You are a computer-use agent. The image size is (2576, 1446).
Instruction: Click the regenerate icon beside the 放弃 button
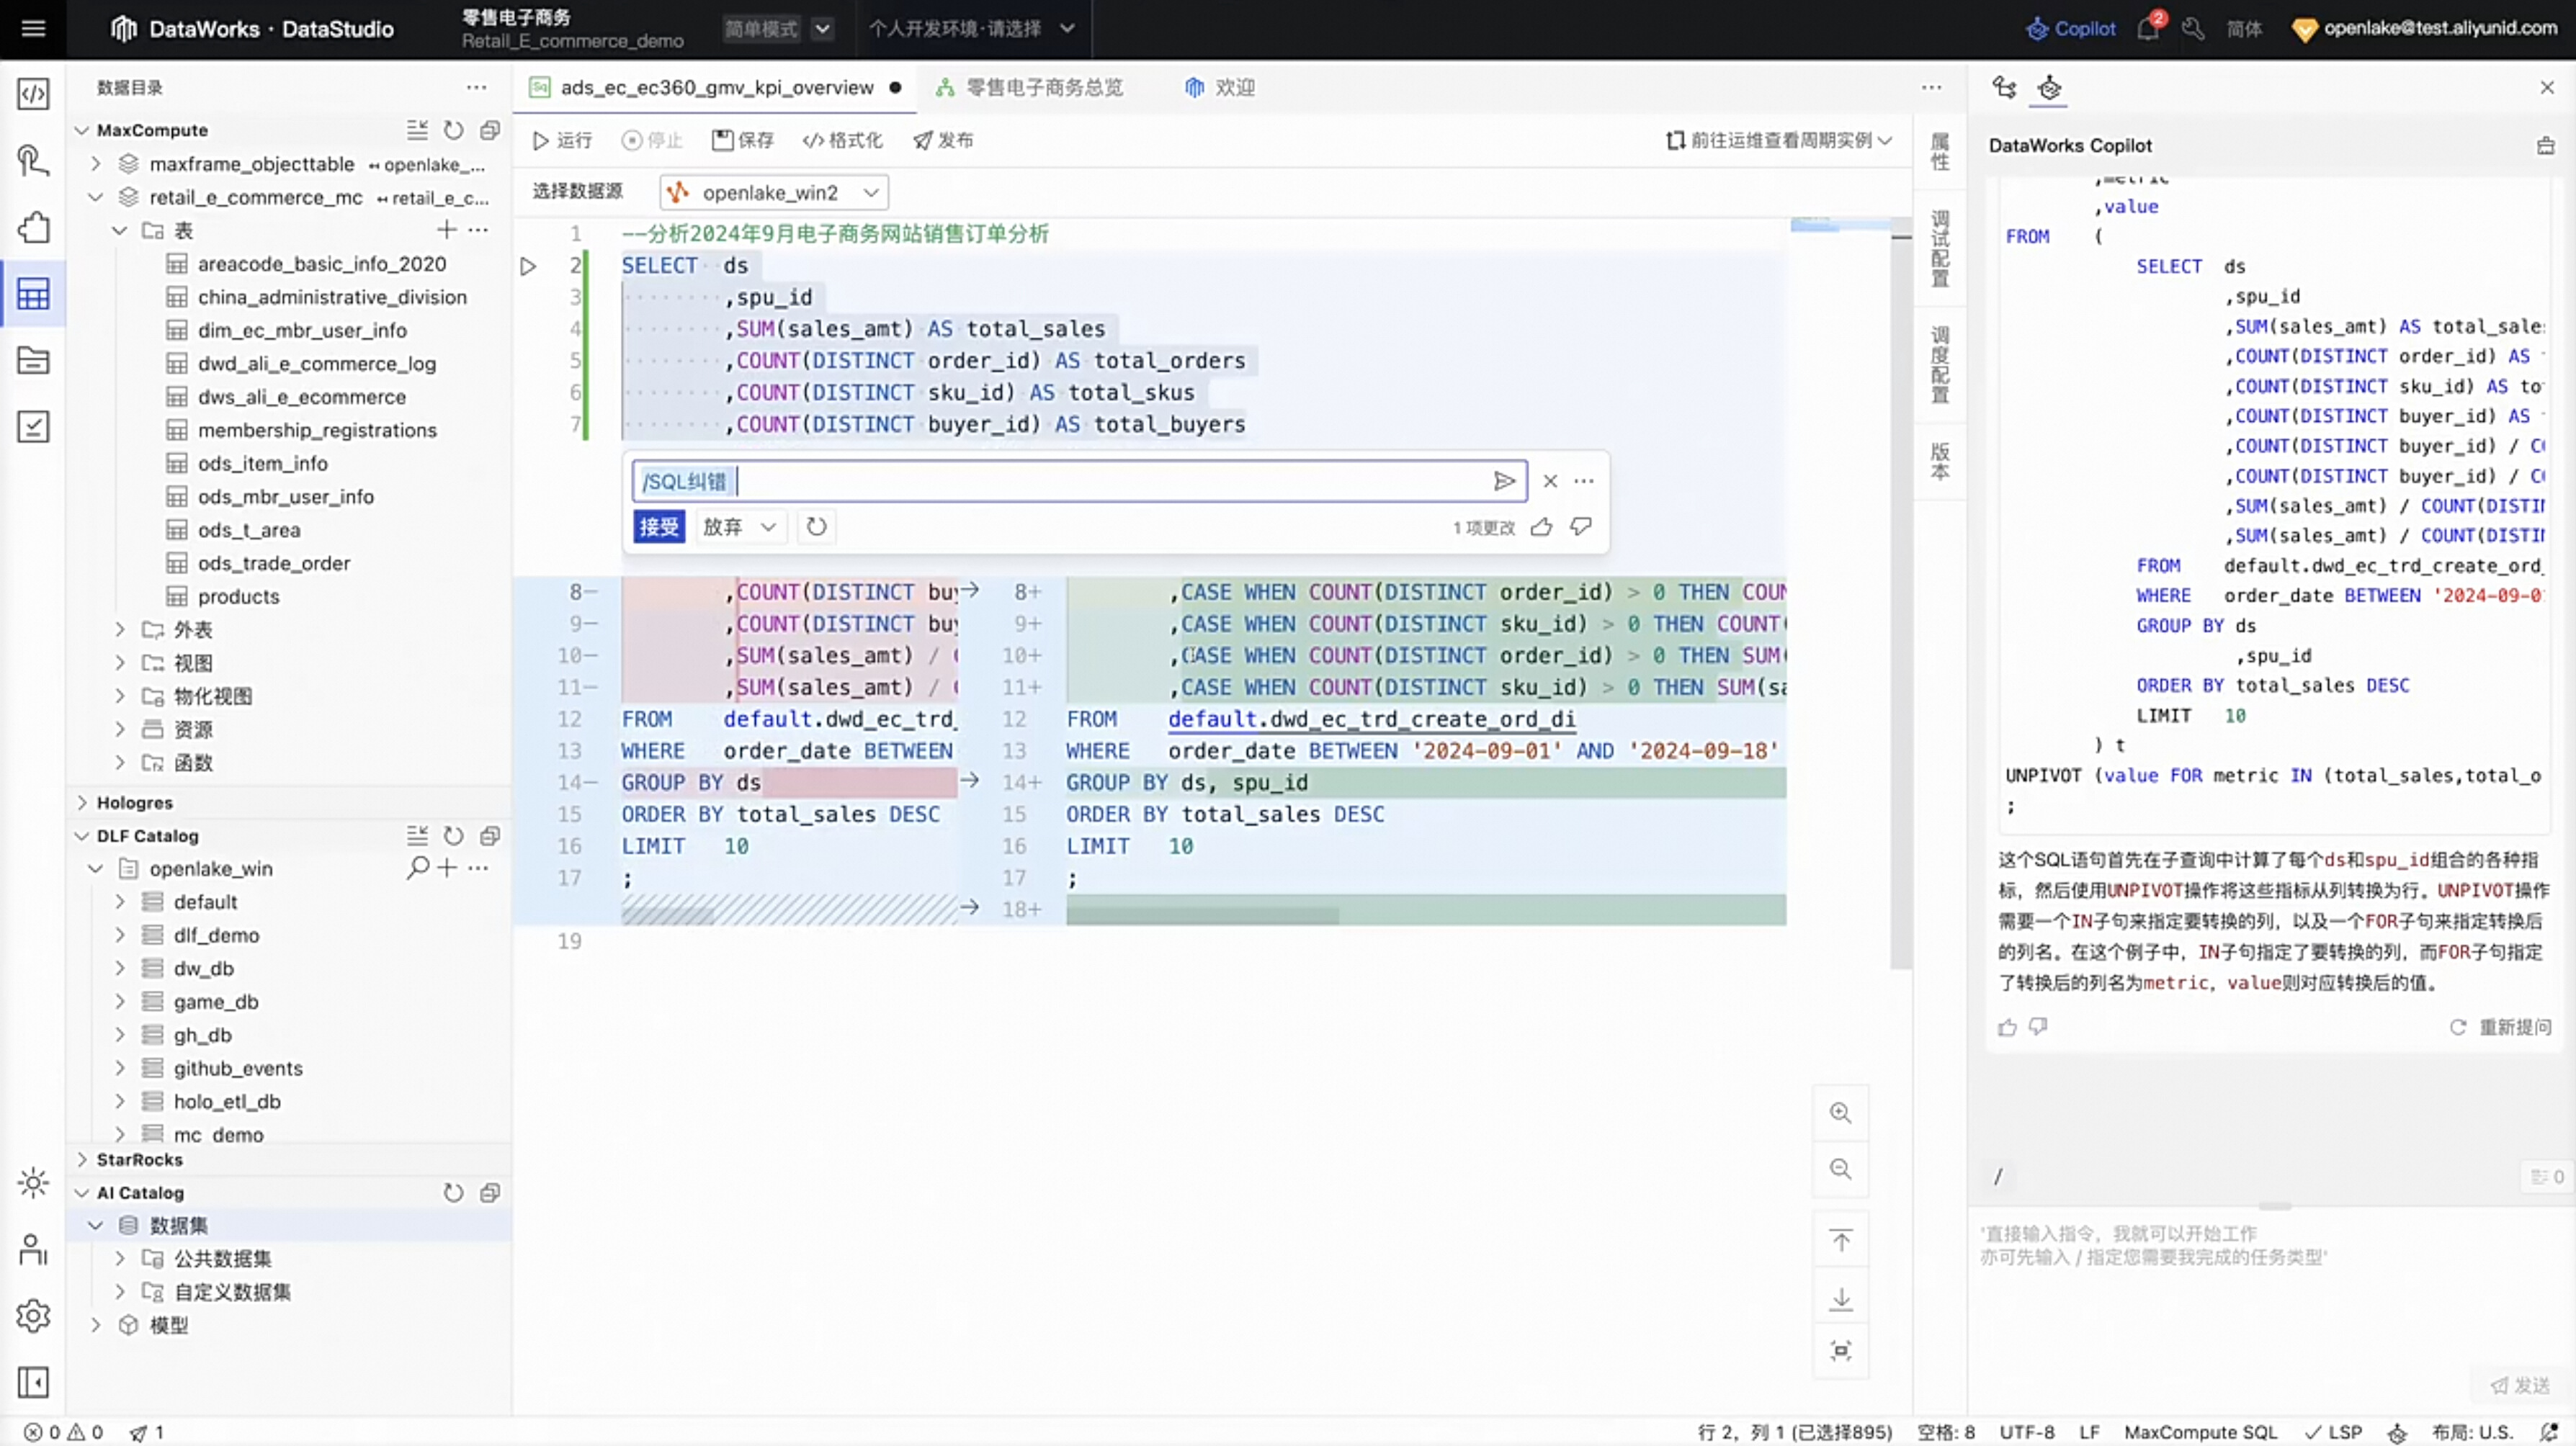[816, 527]
